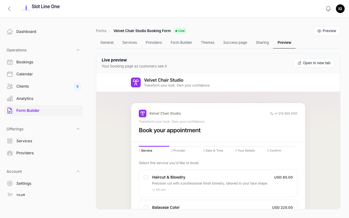Click the +1 212 555 0101 phone number

(286, 113)
